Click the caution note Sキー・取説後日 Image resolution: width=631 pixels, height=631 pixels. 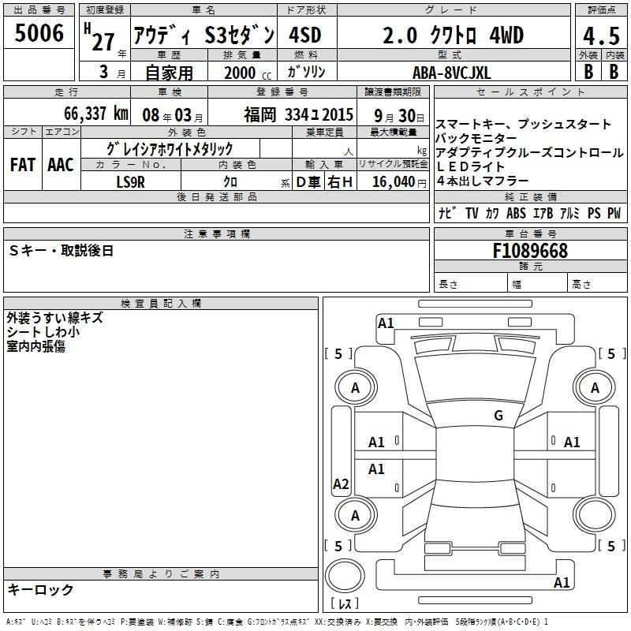[62, 251]
